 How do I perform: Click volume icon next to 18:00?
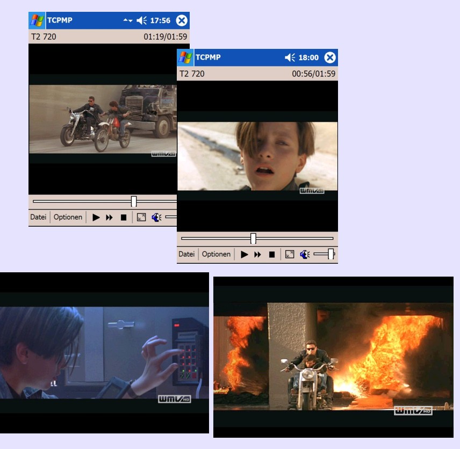click(290, 57)
